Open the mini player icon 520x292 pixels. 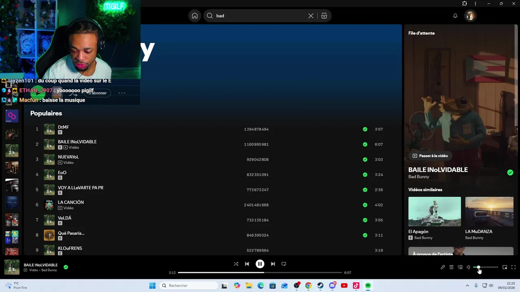click(505, 267)
